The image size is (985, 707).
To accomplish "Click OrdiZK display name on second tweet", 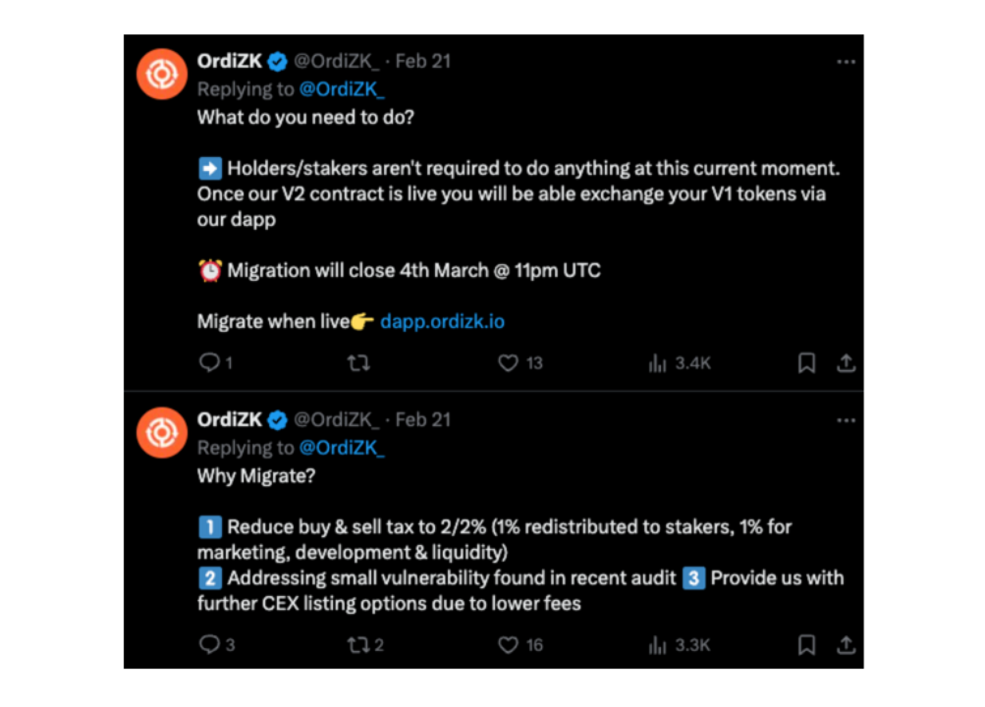I will [x=230, y=419].
